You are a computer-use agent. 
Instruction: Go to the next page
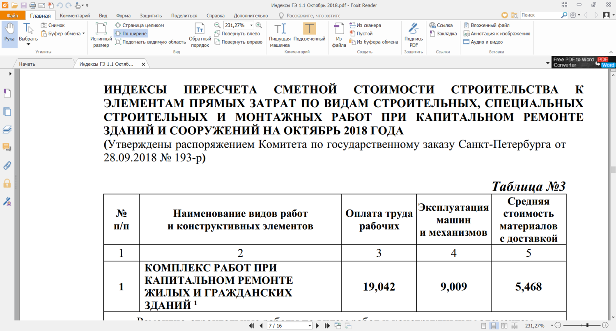[317, 326]
